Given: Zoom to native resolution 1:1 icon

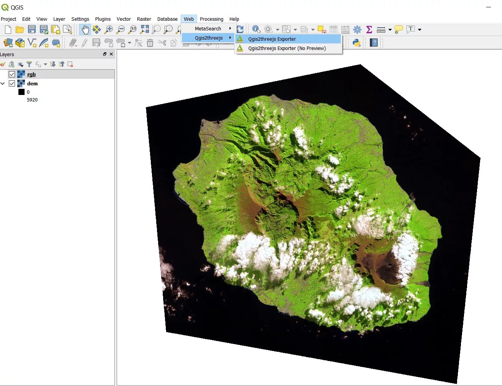Looking at the screenshot, I should [x=132, y=29].
